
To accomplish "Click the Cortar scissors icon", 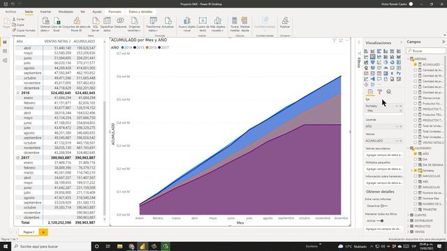I will tap(14, 20).
